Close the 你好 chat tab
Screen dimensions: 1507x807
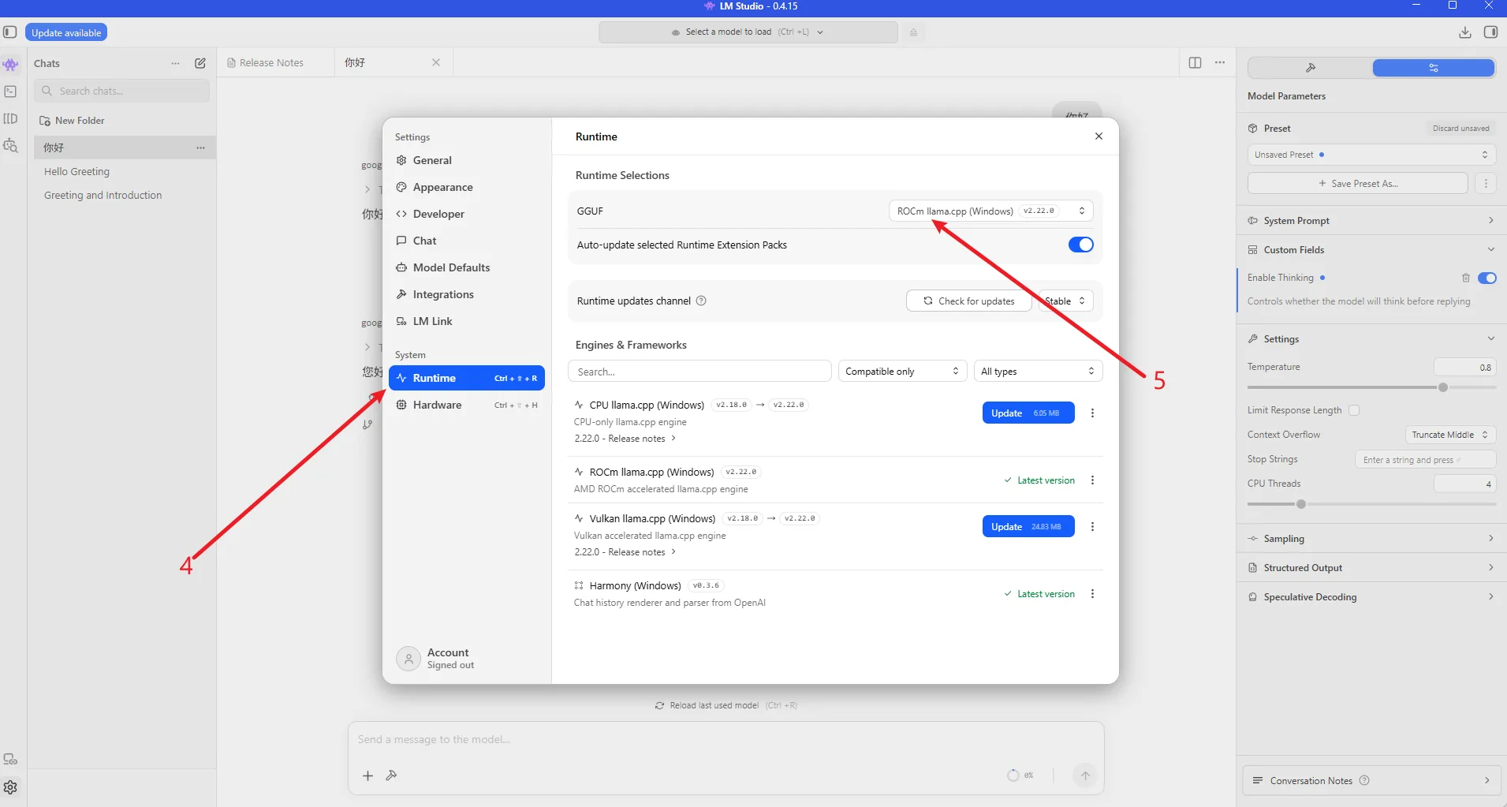pyautogui.click(x=436, y=62)
